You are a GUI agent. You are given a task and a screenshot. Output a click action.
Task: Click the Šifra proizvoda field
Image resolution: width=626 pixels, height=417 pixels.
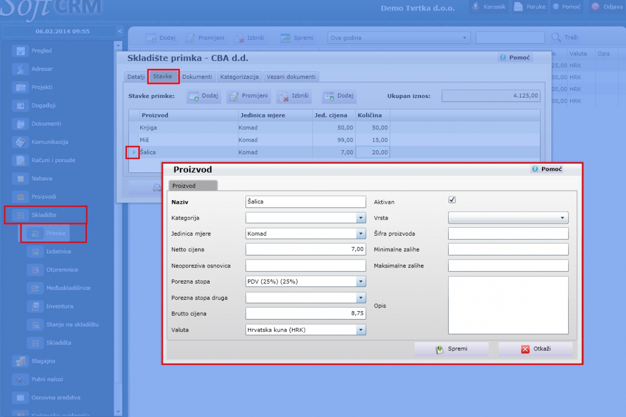point(508,234)
